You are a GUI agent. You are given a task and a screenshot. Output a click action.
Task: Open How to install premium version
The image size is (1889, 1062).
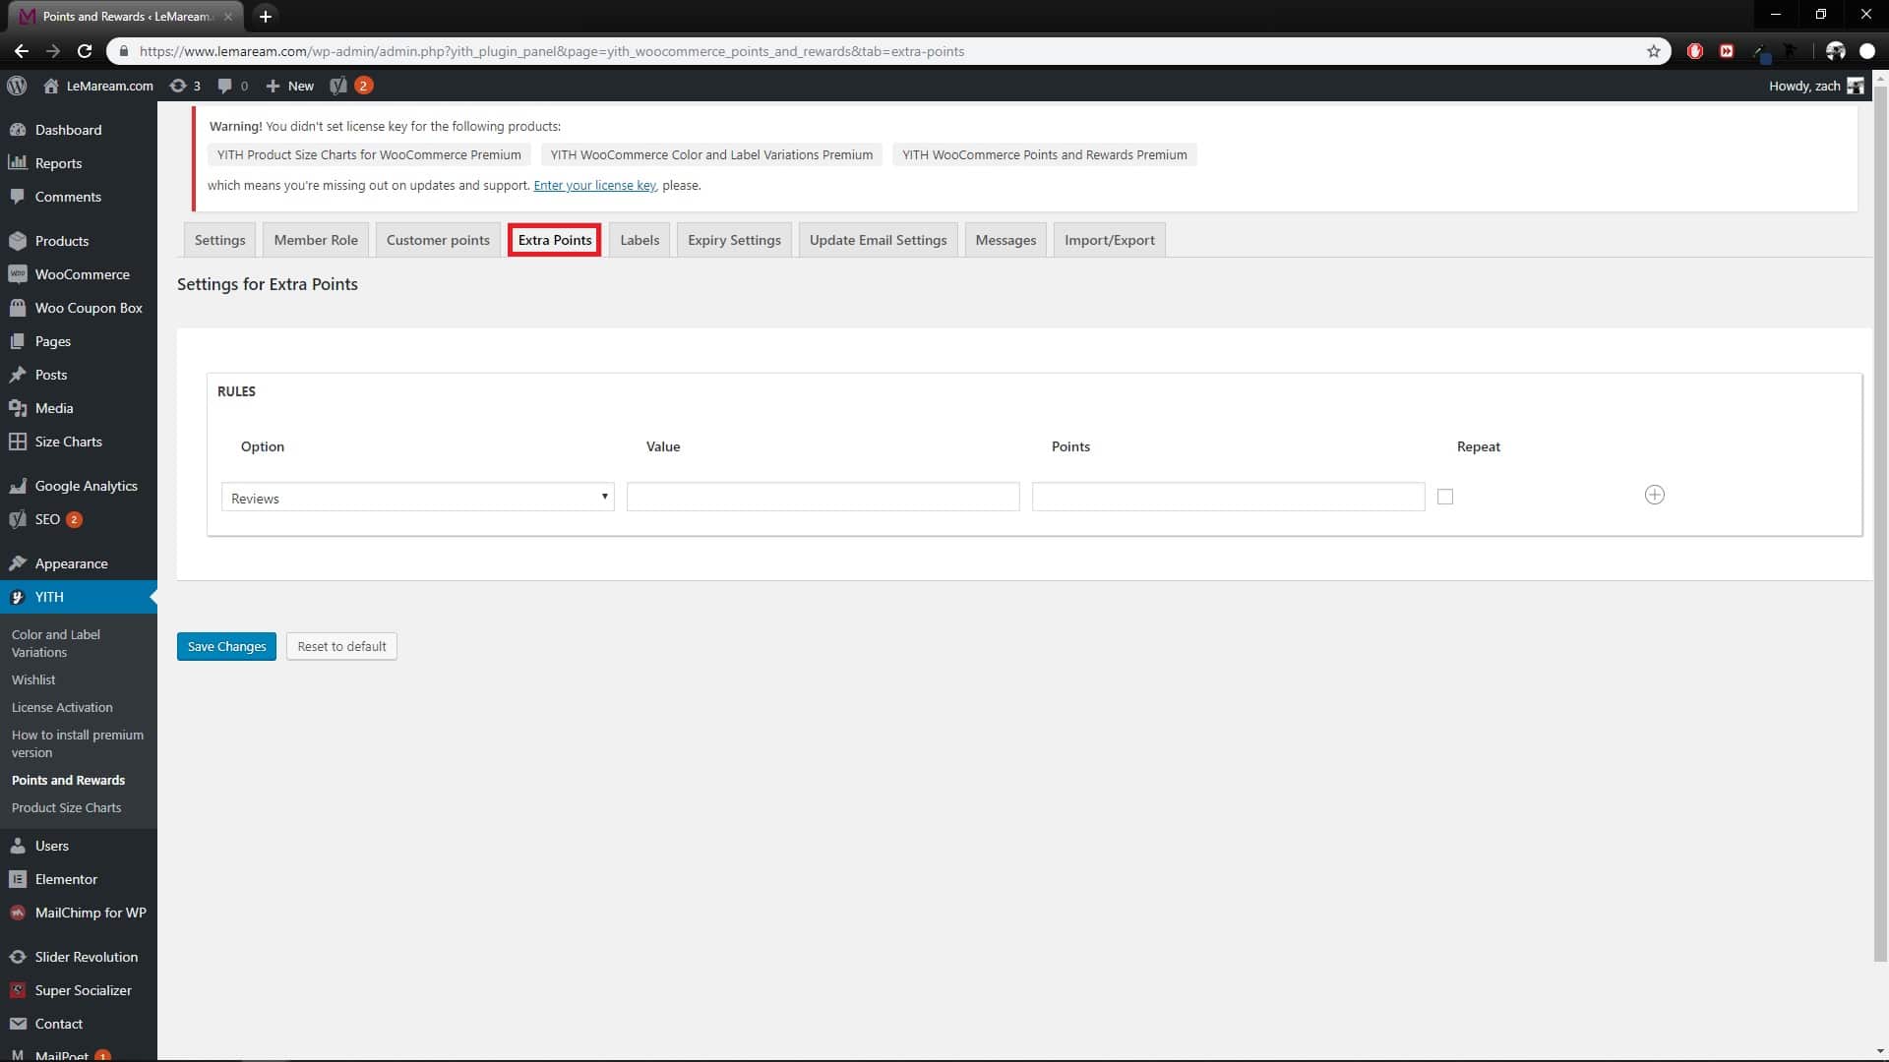77,743
